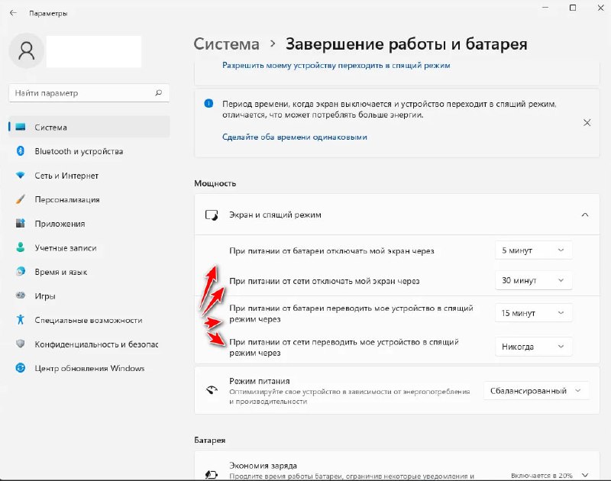This screenshot has width=611, height=481.
Task: Open the Сбалансированный power mode dropdown
Action: [536, 391]
